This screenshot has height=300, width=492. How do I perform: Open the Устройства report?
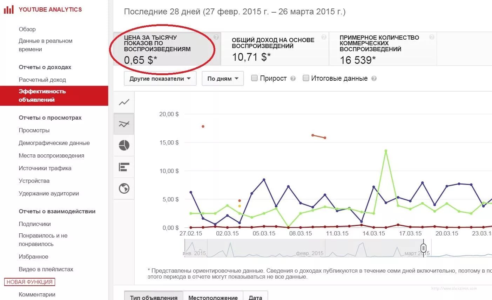coord(34,181)
